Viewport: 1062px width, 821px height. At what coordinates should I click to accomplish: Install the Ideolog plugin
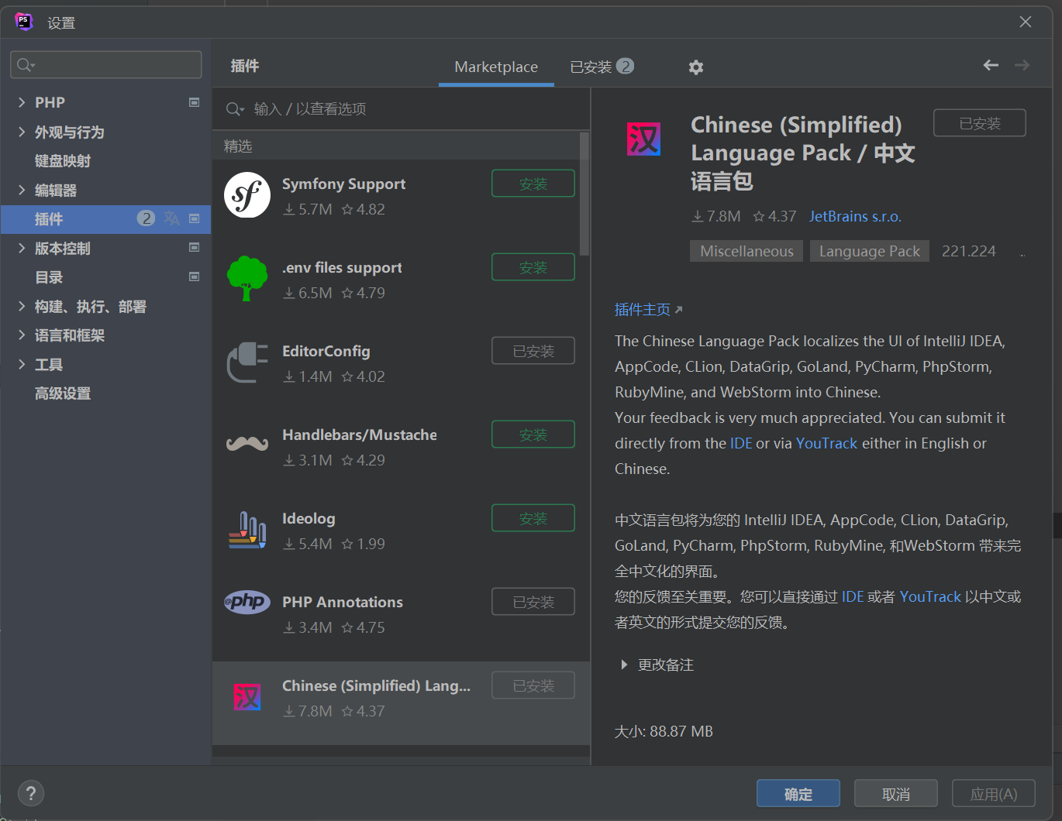click(533, 518)
